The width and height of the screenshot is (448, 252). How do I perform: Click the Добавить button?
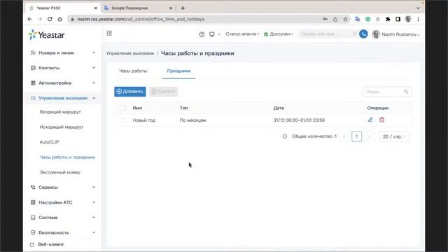pos(130,92)
